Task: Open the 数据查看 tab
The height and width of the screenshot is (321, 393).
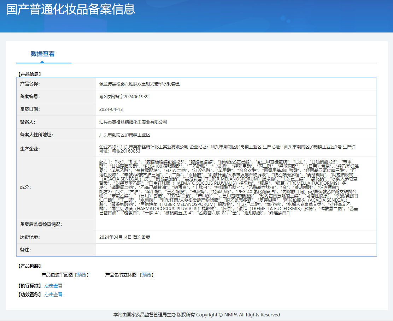Action: coord(43,54)
